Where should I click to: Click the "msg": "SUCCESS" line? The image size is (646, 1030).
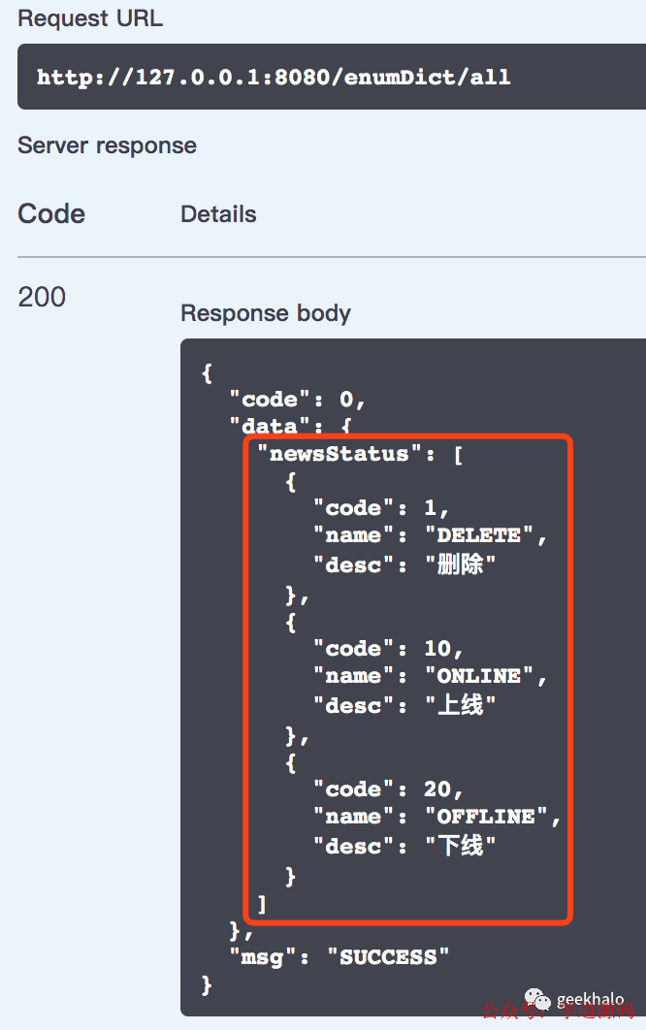pos(339,957)
